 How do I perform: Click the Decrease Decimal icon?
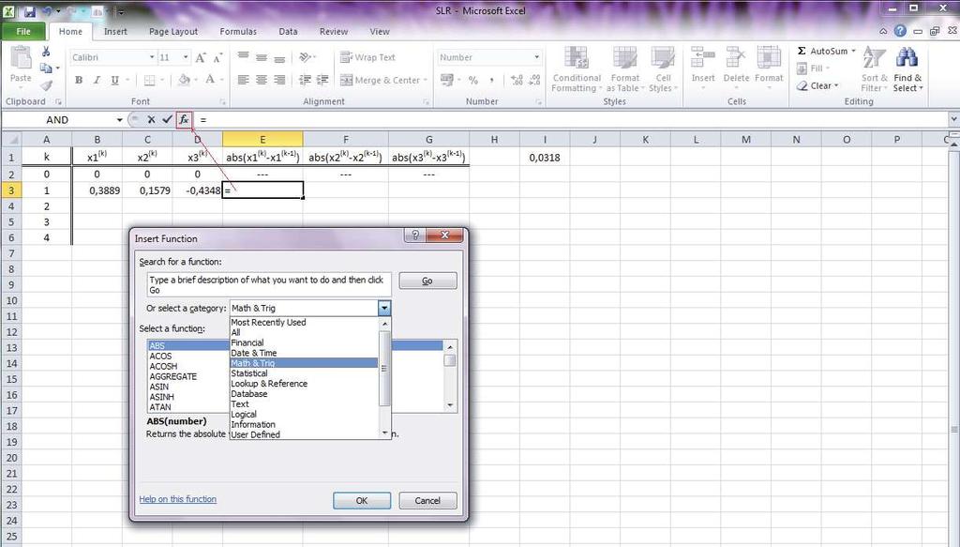534,81
